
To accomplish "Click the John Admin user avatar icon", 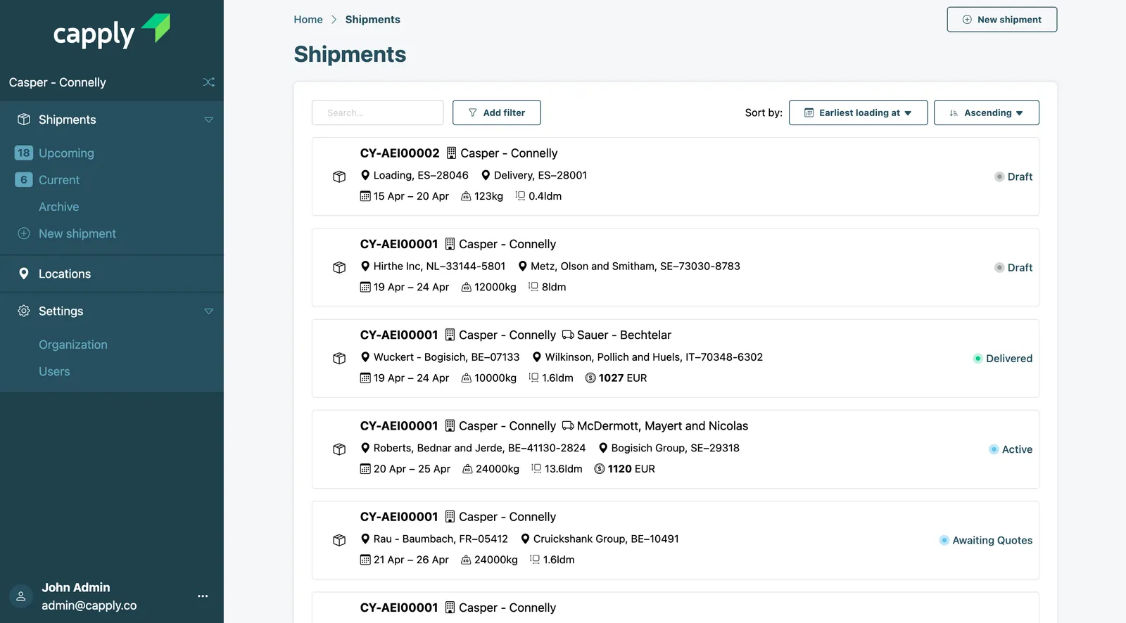I will click(21, 596).
